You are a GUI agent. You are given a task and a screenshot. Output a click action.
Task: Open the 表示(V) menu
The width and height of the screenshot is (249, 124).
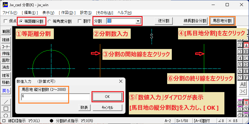click(x=48, y=13)
